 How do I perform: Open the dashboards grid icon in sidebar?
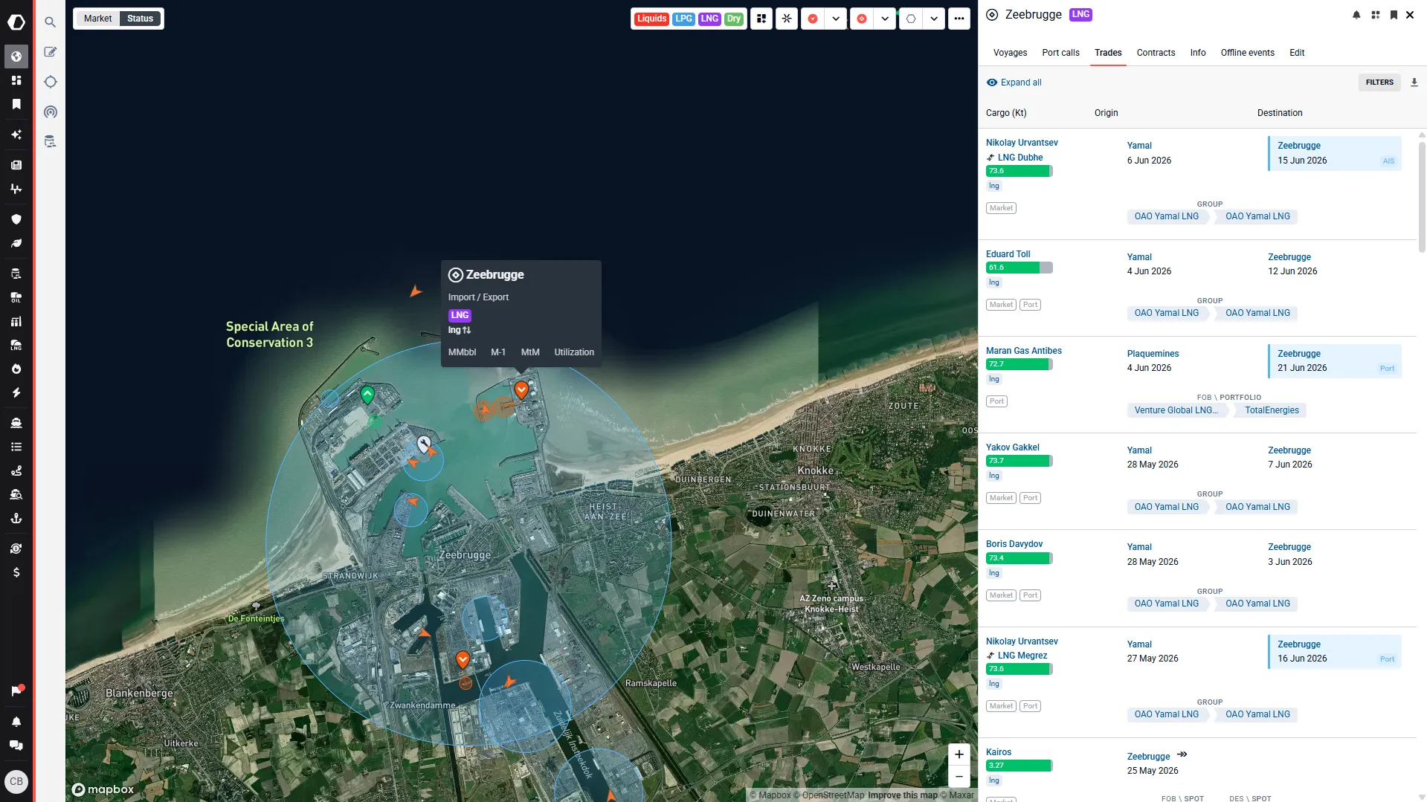coord(16,80)
